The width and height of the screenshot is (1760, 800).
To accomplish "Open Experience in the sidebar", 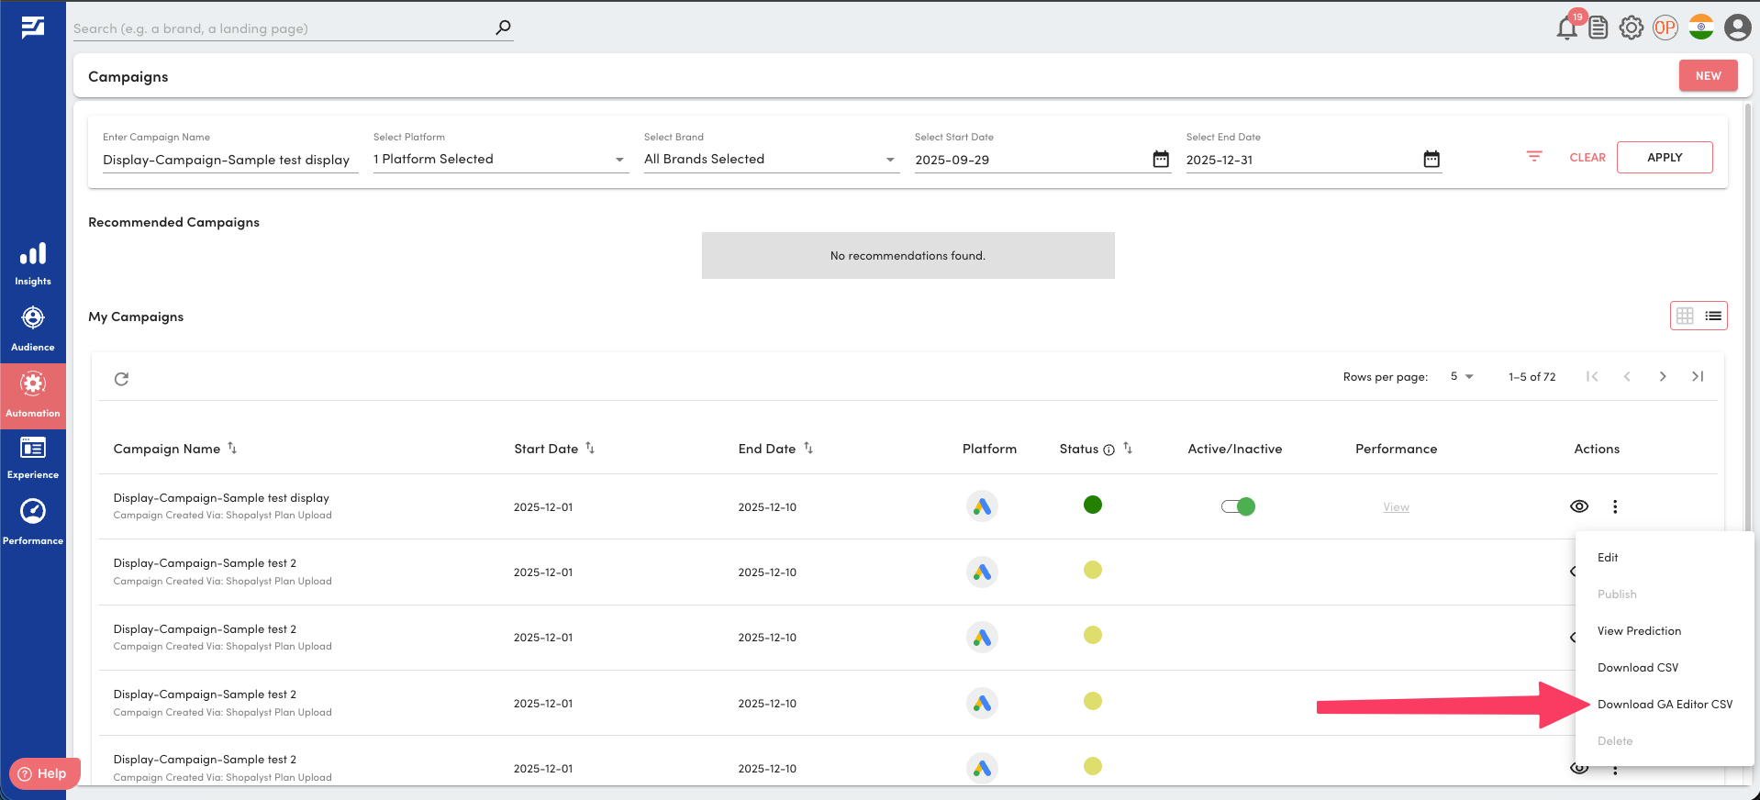I will tap(33, 458).
